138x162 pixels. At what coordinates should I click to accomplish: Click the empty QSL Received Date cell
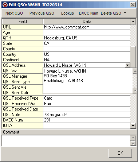[87, 109]
